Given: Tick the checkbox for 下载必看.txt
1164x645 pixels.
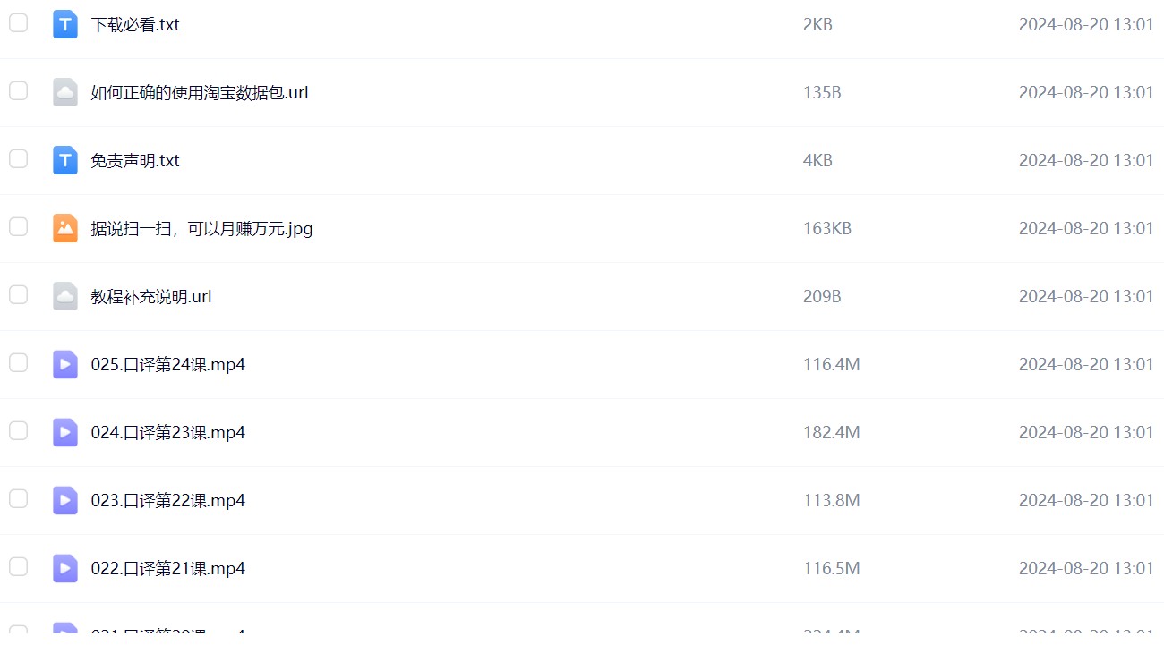Looking at the screenshot, I should tap(18, 23).
